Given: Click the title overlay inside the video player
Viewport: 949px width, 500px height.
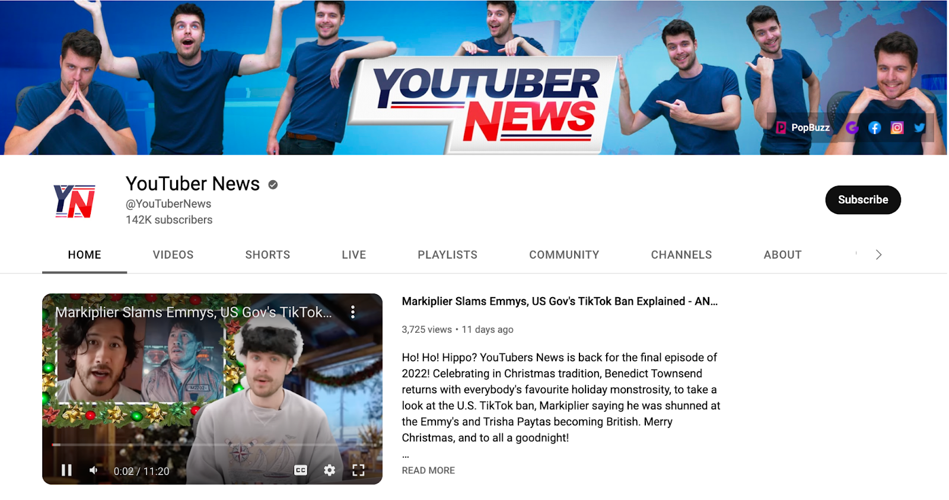Looking at the screenshot, I should click(x=194, y=312).
